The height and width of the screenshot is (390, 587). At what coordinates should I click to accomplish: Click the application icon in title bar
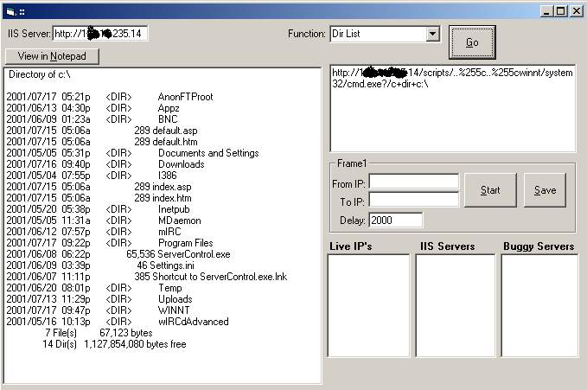pos(10,10)
